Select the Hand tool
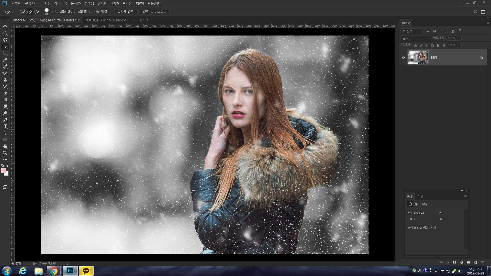The width and height of the screenshot is (491, 276). point(5,146)
